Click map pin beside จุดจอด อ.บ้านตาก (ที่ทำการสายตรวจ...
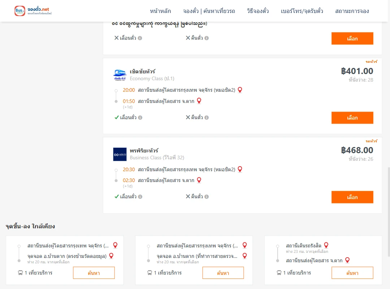Viewport: 390px width, 289px height. (x=245, y=256)
